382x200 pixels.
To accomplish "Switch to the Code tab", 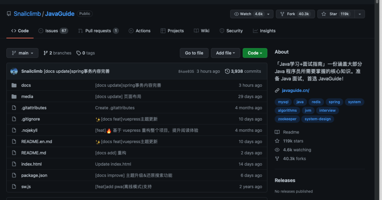I will coord(20,31).
